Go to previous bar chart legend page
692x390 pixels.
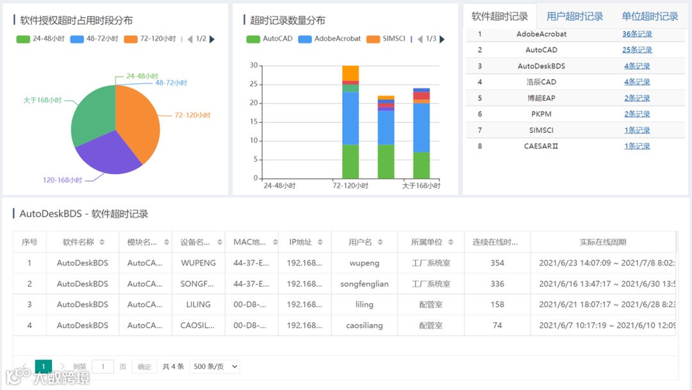tap(420, 39)
